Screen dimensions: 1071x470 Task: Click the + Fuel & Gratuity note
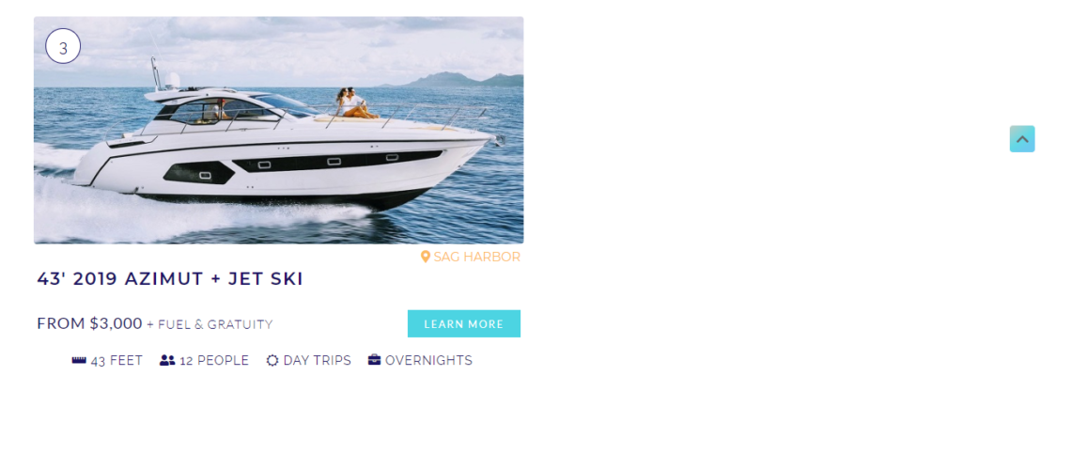(210, 324)
